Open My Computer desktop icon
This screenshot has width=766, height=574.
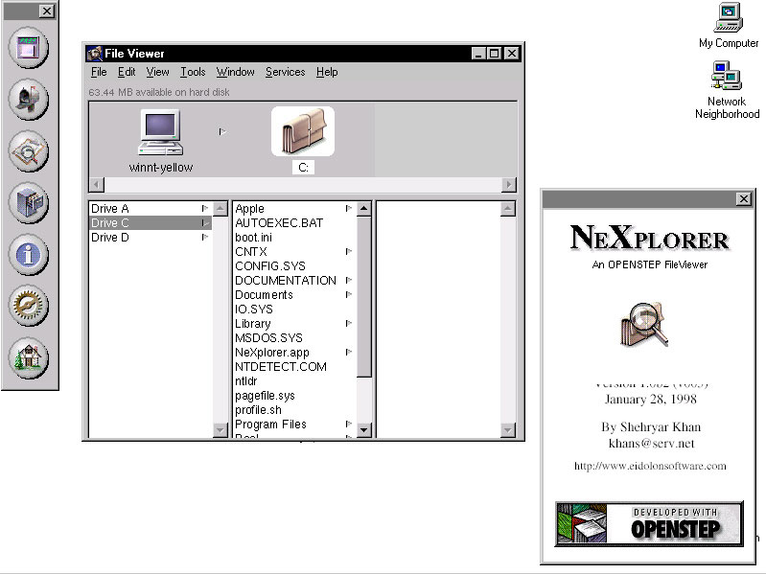[x=729, y=17]
